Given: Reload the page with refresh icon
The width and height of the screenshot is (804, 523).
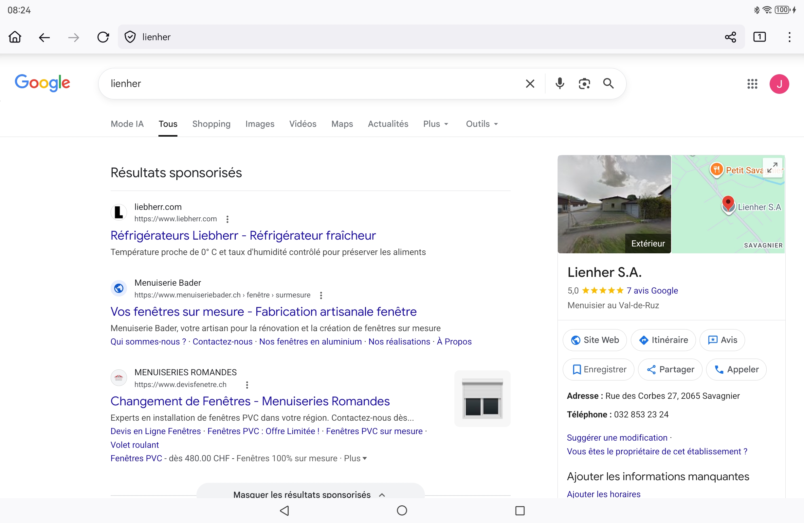Looking at the screenshot, I should (103, 37).
